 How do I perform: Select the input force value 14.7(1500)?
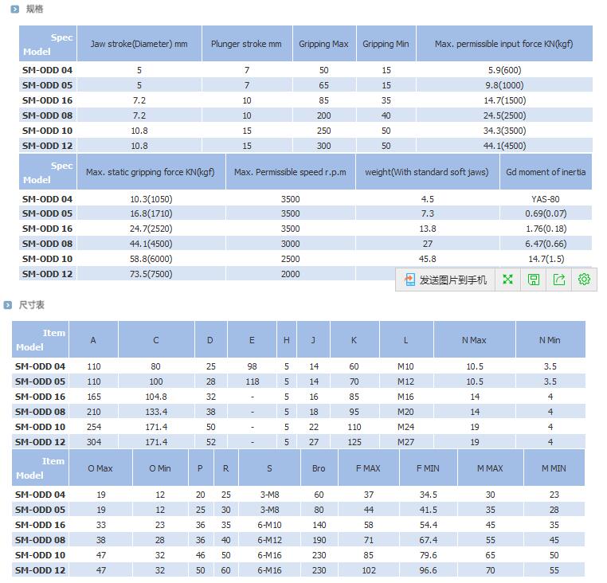coord(505,100)
